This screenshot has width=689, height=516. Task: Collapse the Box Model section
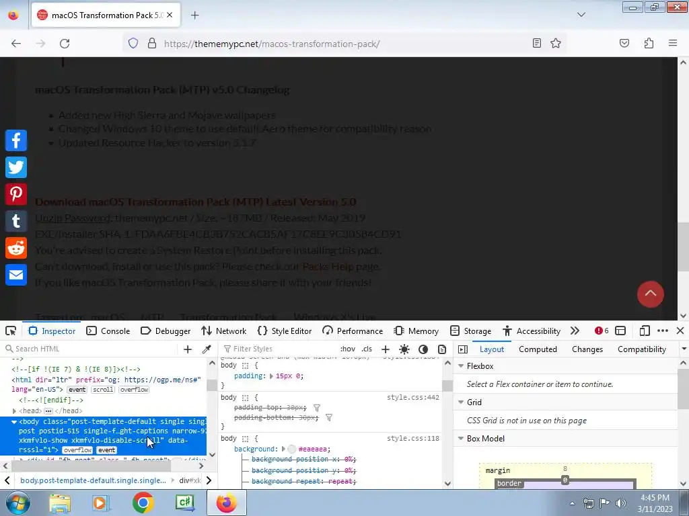tap(461, 438)
